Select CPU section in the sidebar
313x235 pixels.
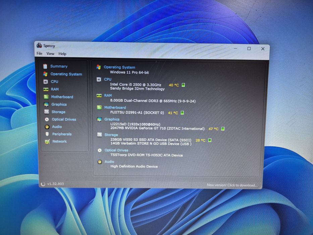pos(54,82)
